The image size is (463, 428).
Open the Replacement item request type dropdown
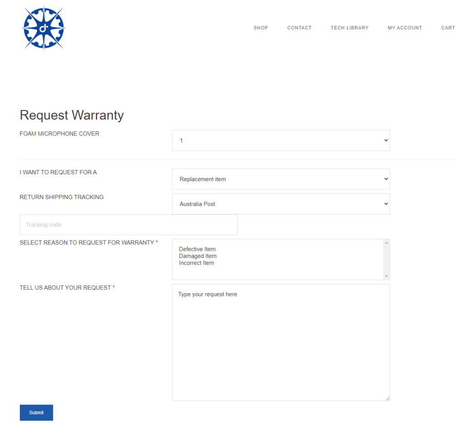tap(281, 179)
